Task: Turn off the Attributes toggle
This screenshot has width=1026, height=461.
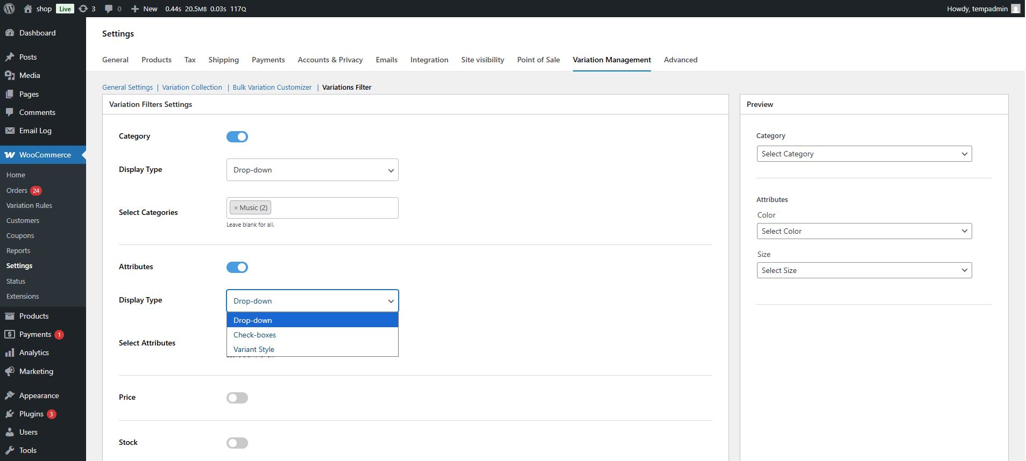Action: (237, 267)
